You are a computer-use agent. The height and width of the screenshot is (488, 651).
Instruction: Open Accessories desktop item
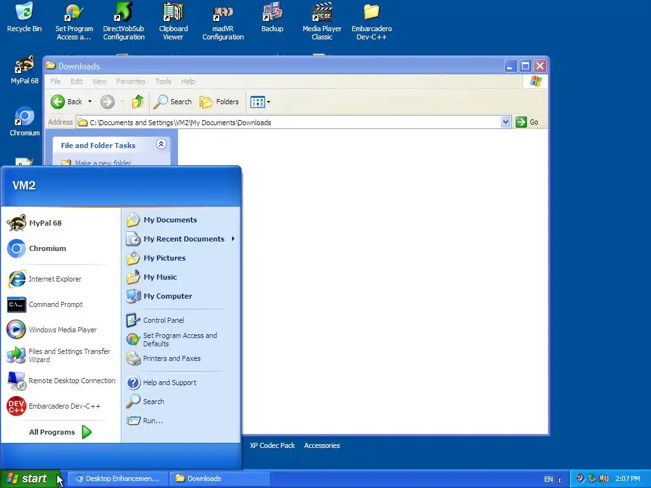point(322,445)
